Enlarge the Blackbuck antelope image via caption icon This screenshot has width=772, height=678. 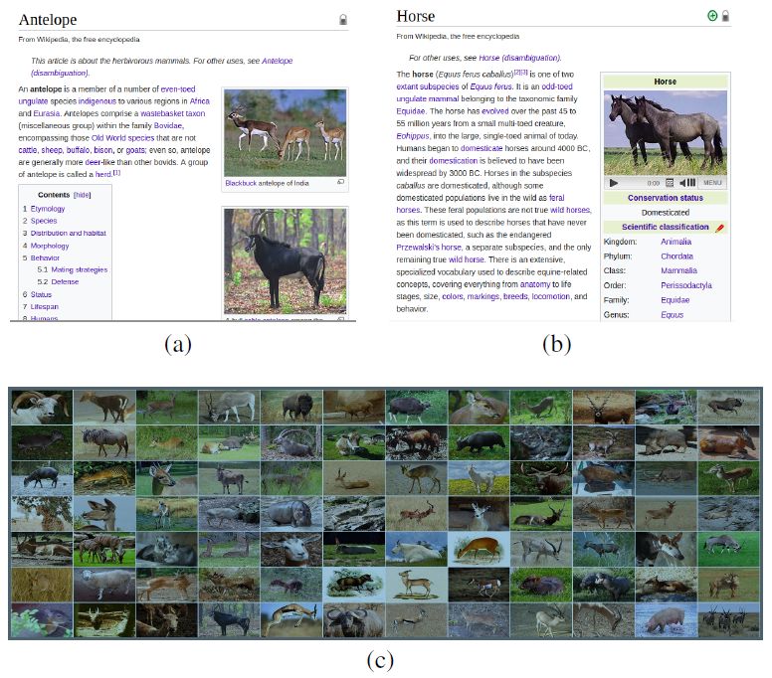(340, 182)
